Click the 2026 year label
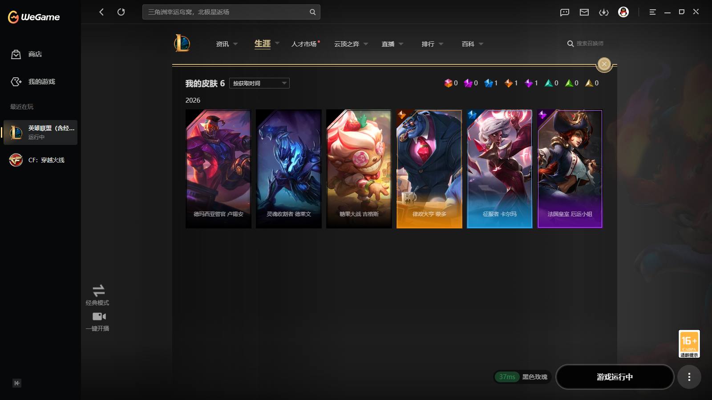Viewport: 712px width, 400px height. [193, 100]
